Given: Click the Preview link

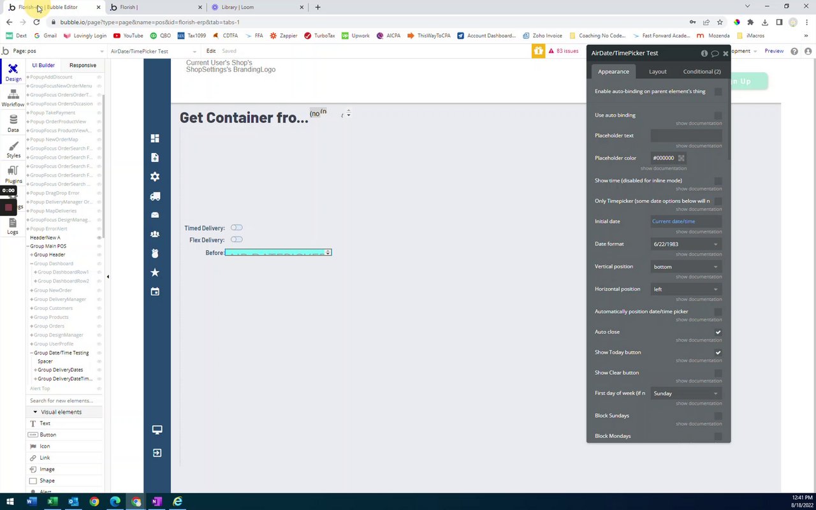Looking at the screenshot, I should click(x=774, y=51).
